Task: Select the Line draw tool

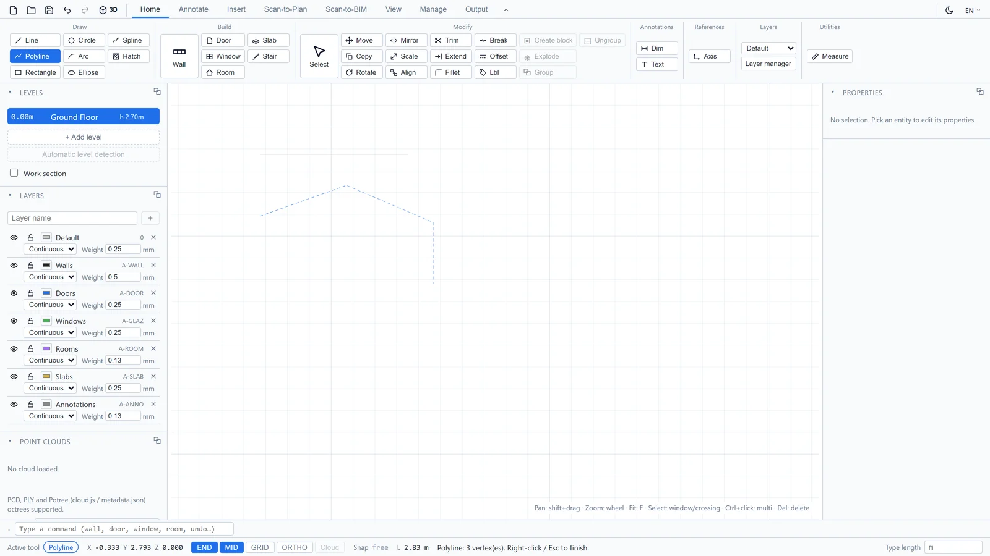Action: 35,40
